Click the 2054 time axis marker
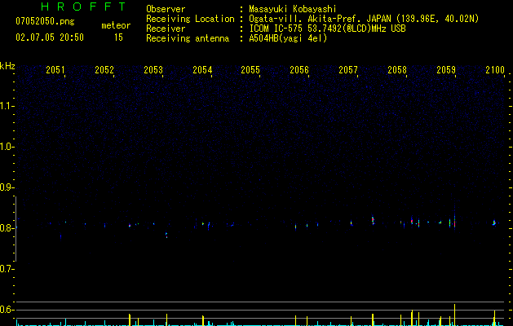This screenshot has width=513, height=326. (202, 69)
